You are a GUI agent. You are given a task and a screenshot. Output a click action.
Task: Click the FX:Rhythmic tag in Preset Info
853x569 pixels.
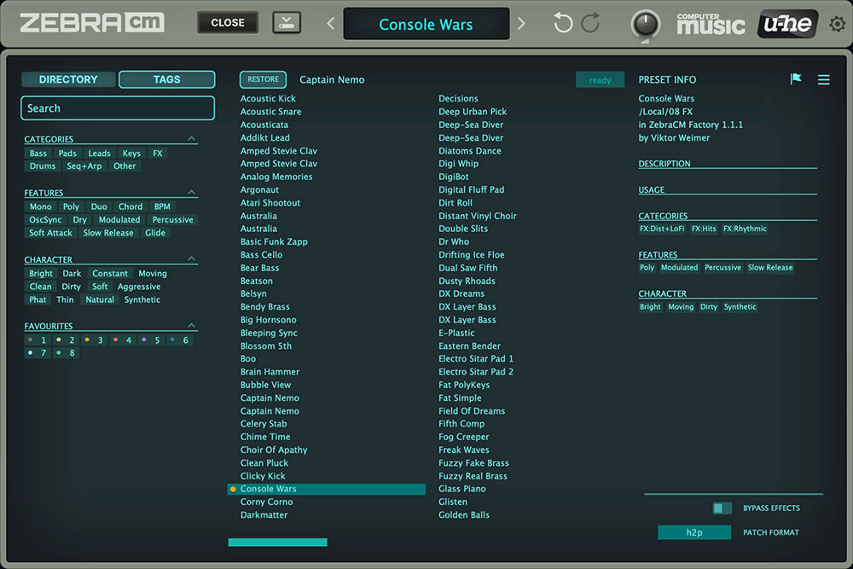[x=745, y=229]
